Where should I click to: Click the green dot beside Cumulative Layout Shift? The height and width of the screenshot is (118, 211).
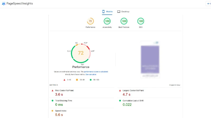click(x=120, y=101)
